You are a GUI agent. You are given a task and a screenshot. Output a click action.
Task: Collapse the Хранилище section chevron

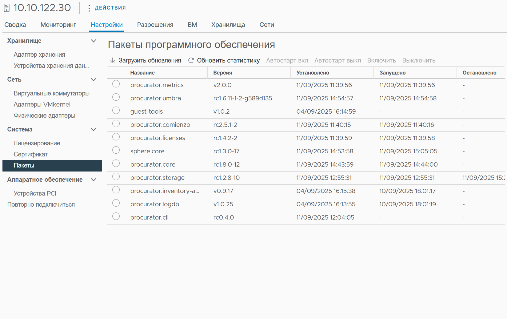click(x=94, y=41)
